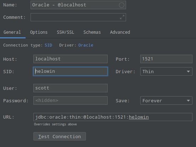
Task: Open the Thin driver dropdown arrow
Action: point(188,71)
